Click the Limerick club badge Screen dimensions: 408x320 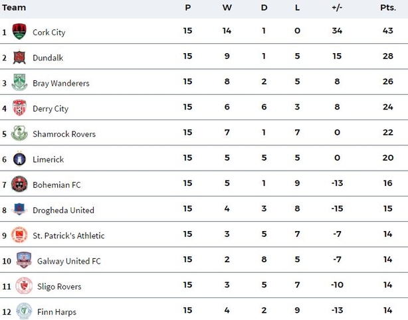coord(19,159)
